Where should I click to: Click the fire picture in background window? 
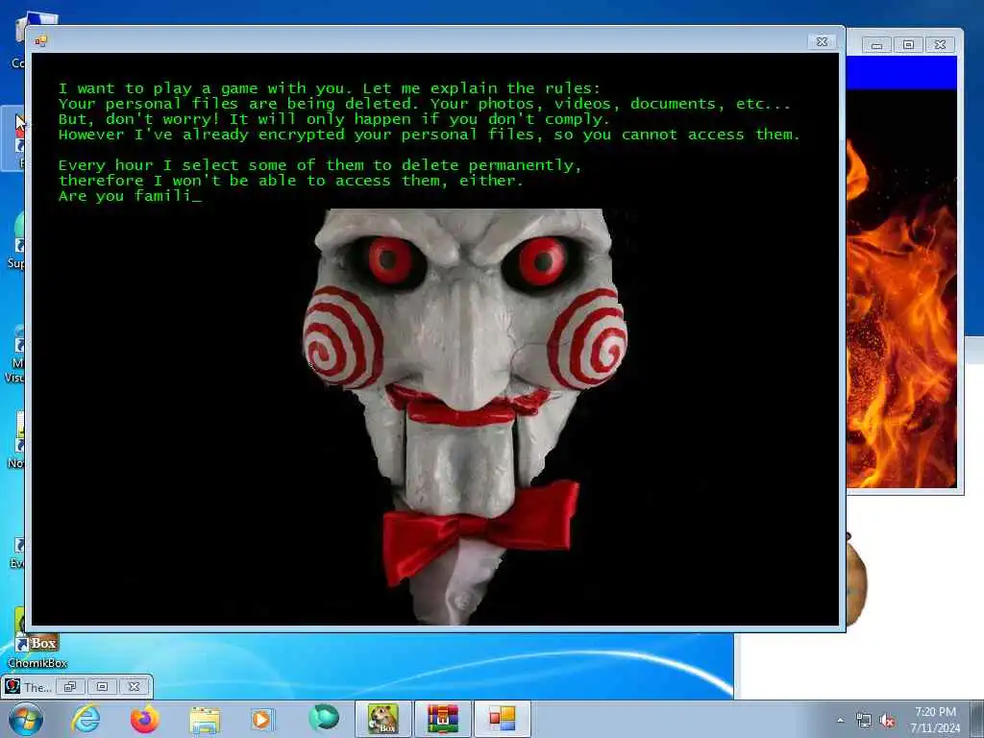(x=901, y=288)
